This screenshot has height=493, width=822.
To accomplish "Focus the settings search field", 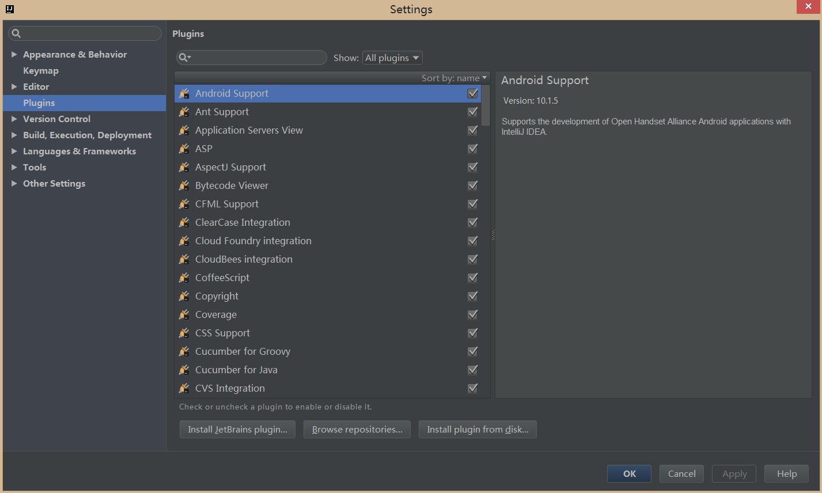I will tap(85, 33).
